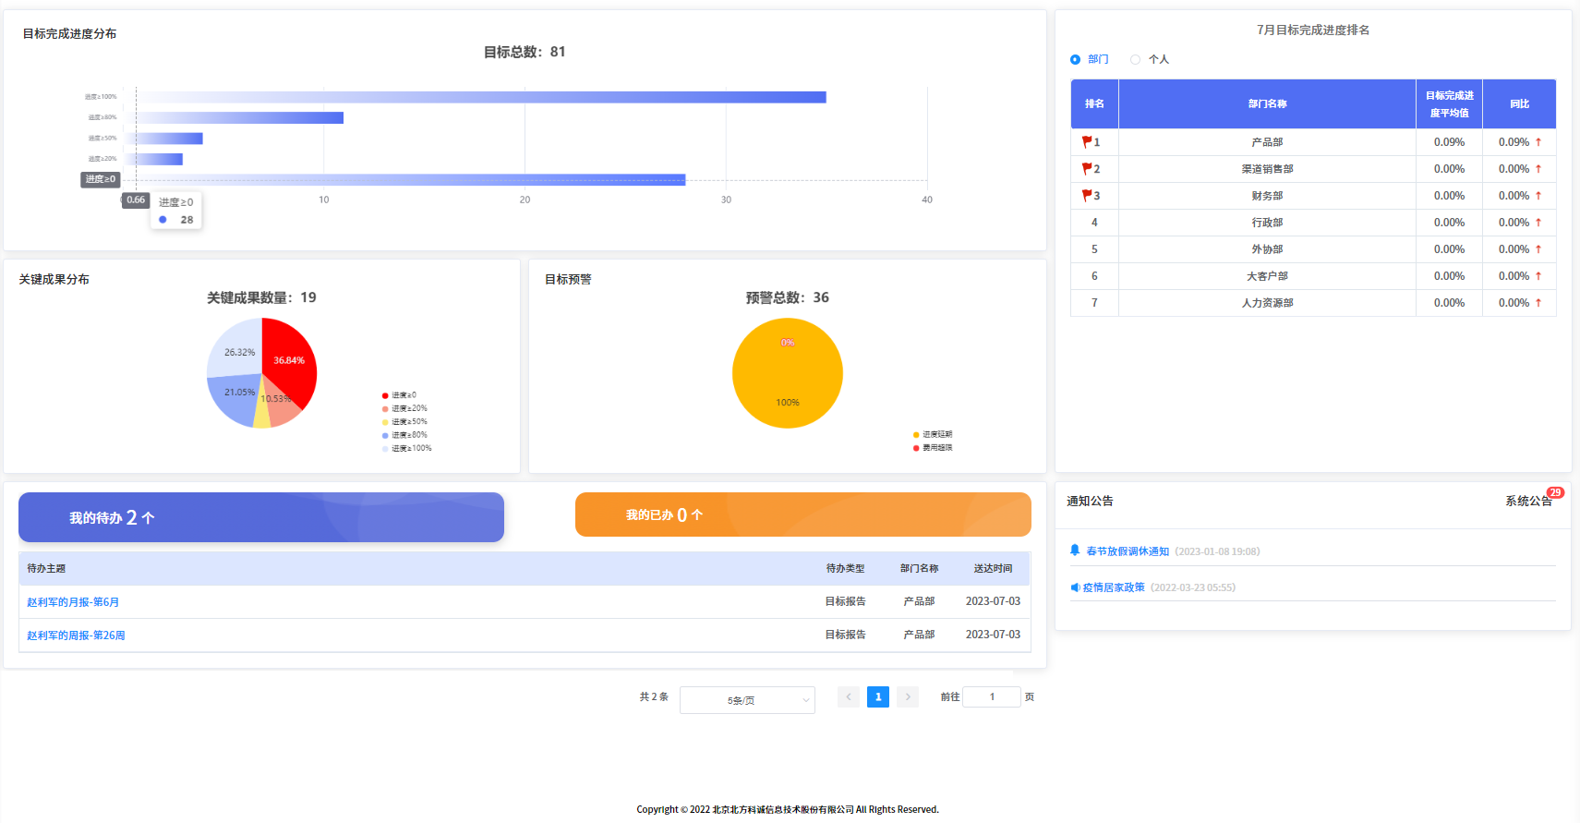This screenshot has width=1580, height=823.
Task: Open the 5条/页 page size dropdown
Action: [x=747, y=700]
